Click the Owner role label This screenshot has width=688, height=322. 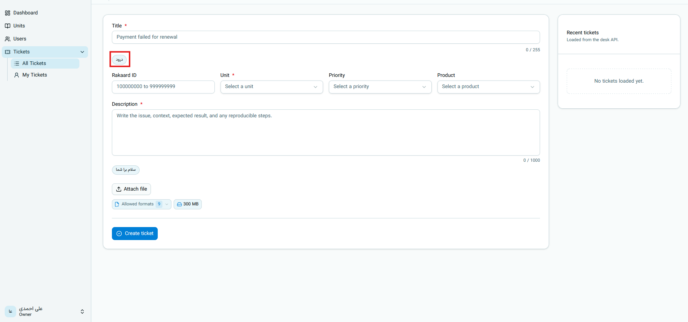(25, 315)
